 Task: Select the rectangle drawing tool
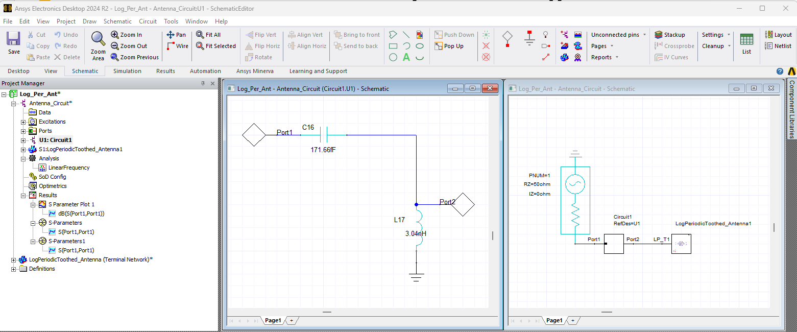392,46
